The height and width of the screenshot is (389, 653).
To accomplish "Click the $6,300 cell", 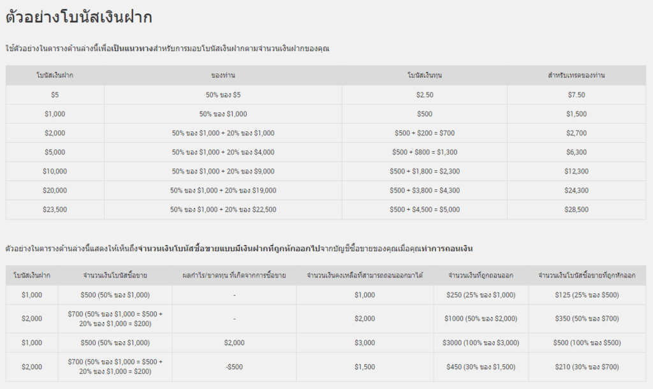I will [576, 152].
